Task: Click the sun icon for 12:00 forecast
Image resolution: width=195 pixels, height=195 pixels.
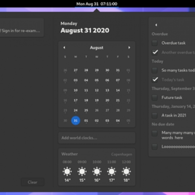Action: click(126, 172)
